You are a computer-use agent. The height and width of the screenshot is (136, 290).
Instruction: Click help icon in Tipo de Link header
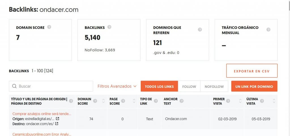pos(157,101)
